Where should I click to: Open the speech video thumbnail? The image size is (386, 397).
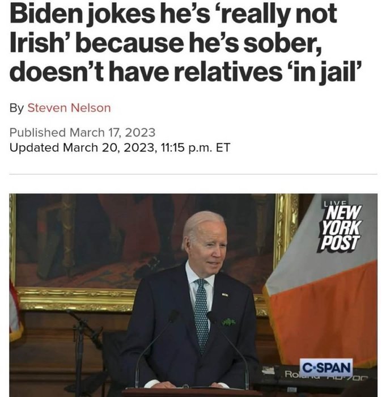coord(193,295)
